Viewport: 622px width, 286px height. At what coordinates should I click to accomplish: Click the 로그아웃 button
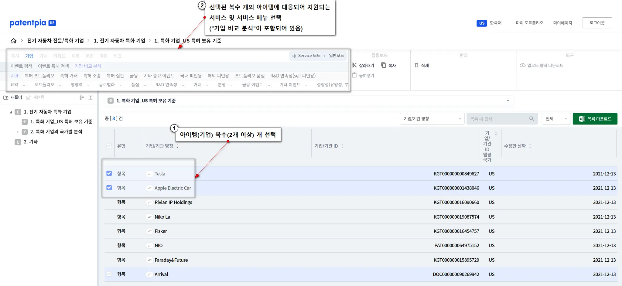(597, 23)
